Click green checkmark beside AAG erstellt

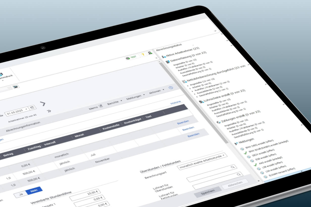click(x=255, y=165)
